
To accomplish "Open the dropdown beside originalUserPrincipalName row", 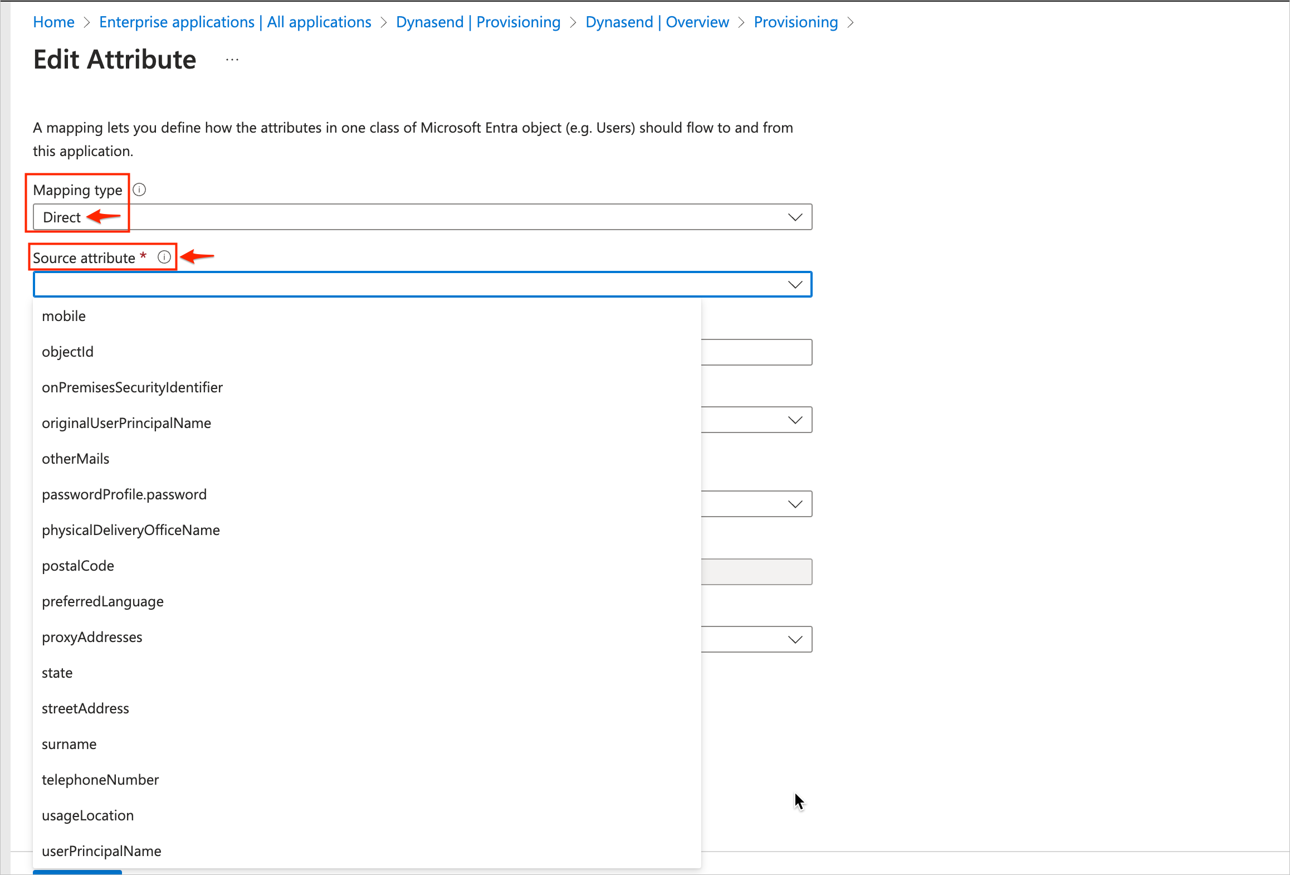I will point(795,419).
